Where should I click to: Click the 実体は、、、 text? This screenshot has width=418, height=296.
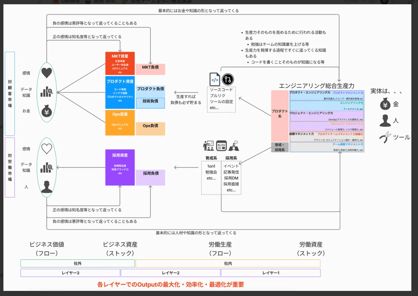point(386,91)
